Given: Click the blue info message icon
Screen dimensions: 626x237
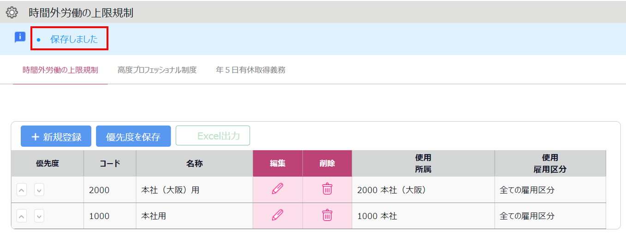Looking at the screenshot, I should click(20, 37).
